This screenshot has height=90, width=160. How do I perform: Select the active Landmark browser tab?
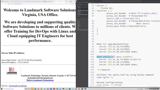coord(59,2)
